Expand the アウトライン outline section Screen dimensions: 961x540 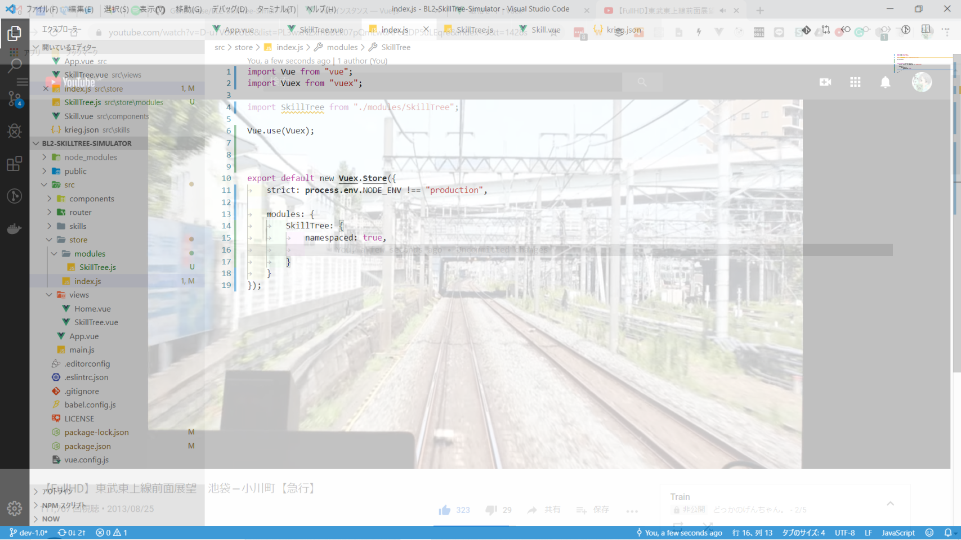coord(56,491)
